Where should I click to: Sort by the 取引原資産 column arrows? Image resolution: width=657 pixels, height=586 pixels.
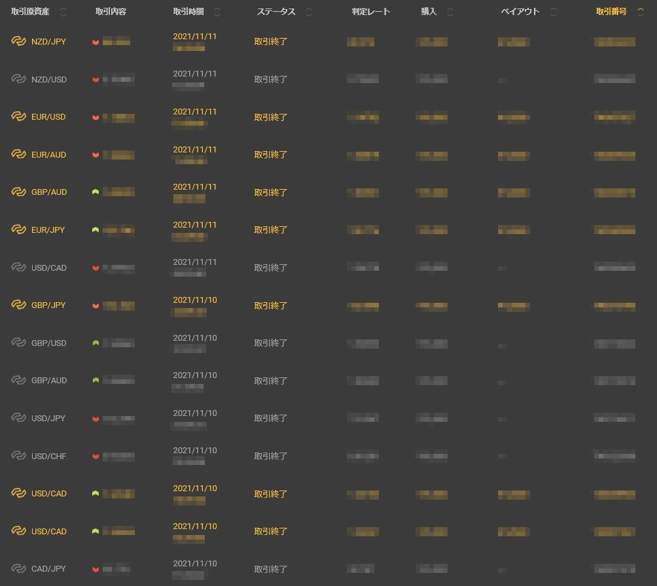click(x=63, y=12)
